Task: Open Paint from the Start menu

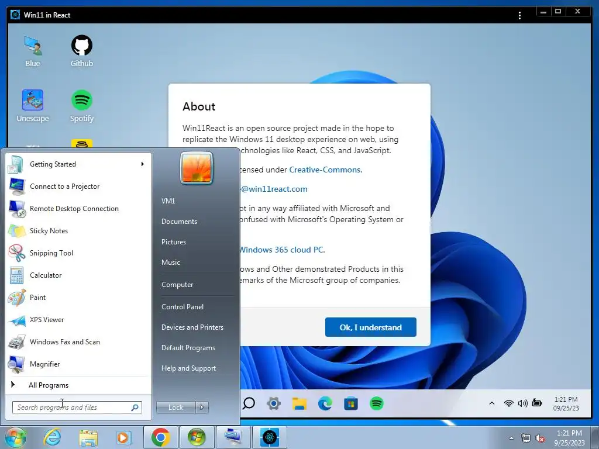Action: [78, 298]
